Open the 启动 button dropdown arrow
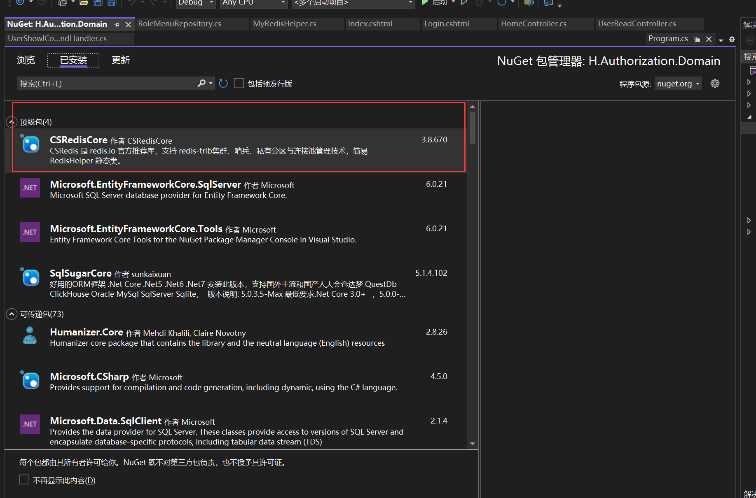Screen dimensions: 756x498 tap(453, 2)
